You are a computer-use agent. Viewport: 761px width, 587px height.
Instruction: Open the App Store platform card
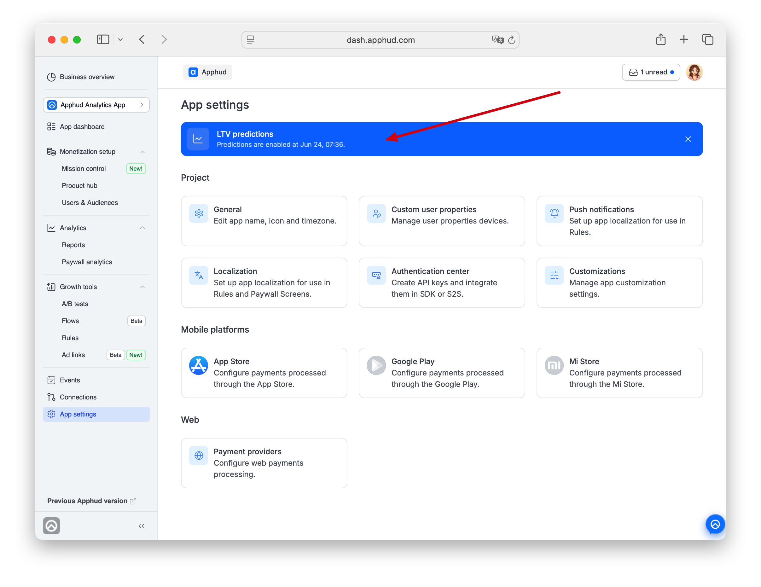point(264,373)
